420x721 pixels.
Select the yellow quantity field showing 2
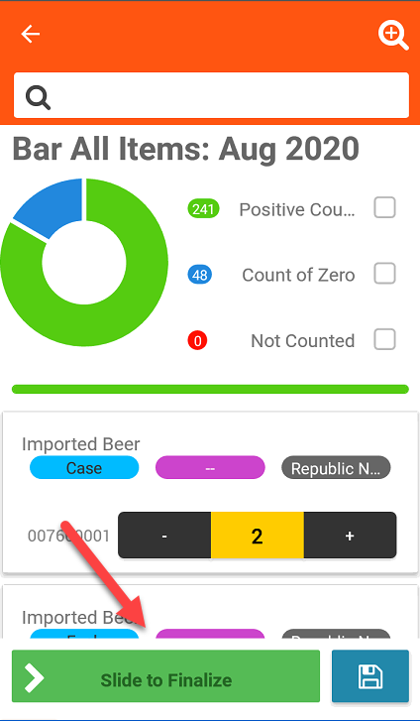pyautogui.click(x=258, y=536)
